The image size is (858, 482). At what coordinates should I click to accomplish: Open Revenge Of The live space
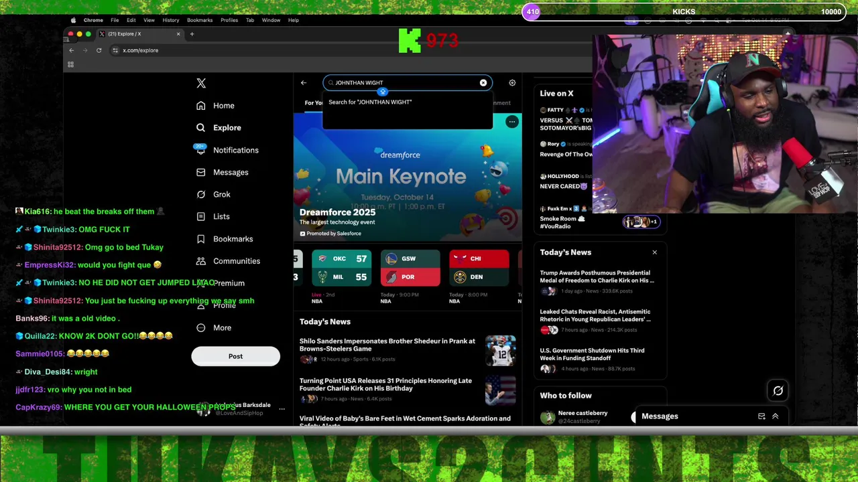pos(566,149)
